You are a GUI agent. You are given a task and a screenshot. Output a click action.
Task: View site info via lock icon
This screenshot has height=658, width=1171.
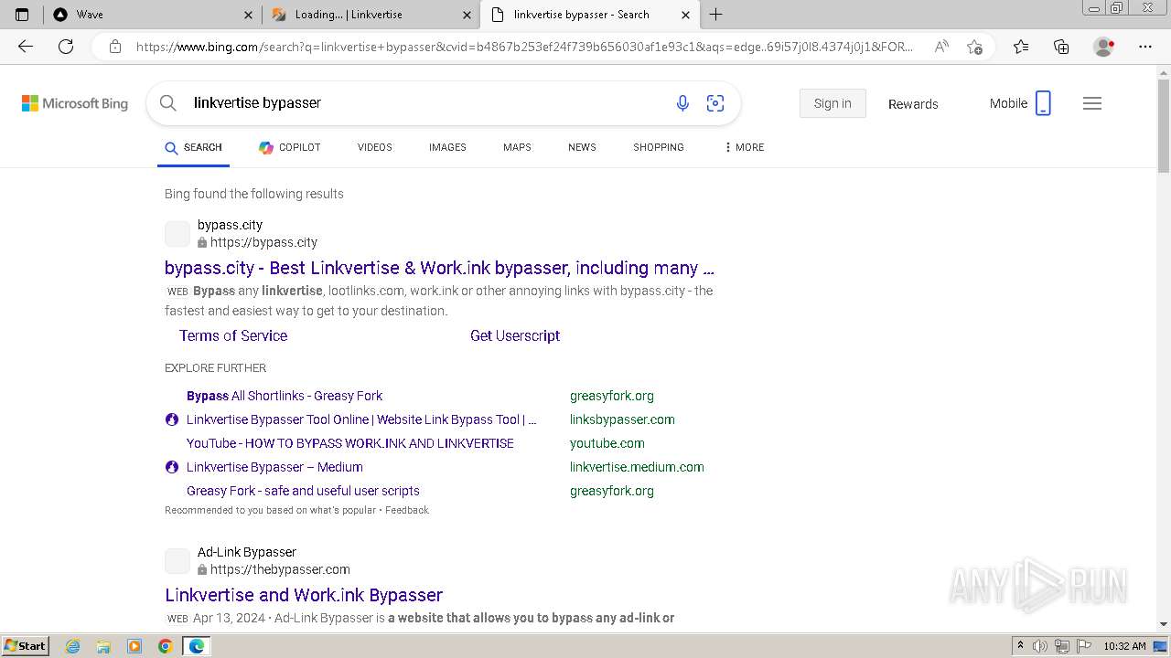point(115,47)
